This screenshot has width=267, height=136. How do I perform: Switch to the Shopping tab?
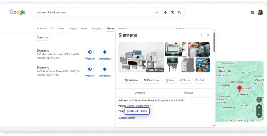click(97, 28)
